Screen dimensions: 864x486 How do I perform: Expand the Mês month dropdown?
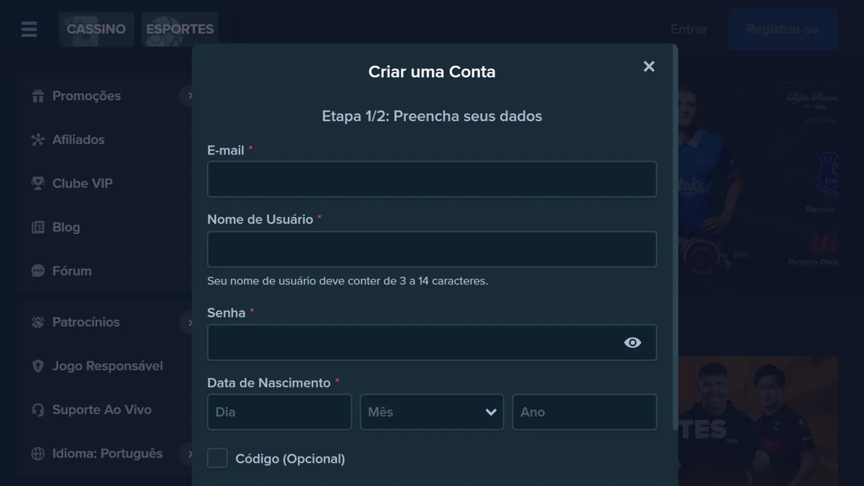(x=432, y=412)
